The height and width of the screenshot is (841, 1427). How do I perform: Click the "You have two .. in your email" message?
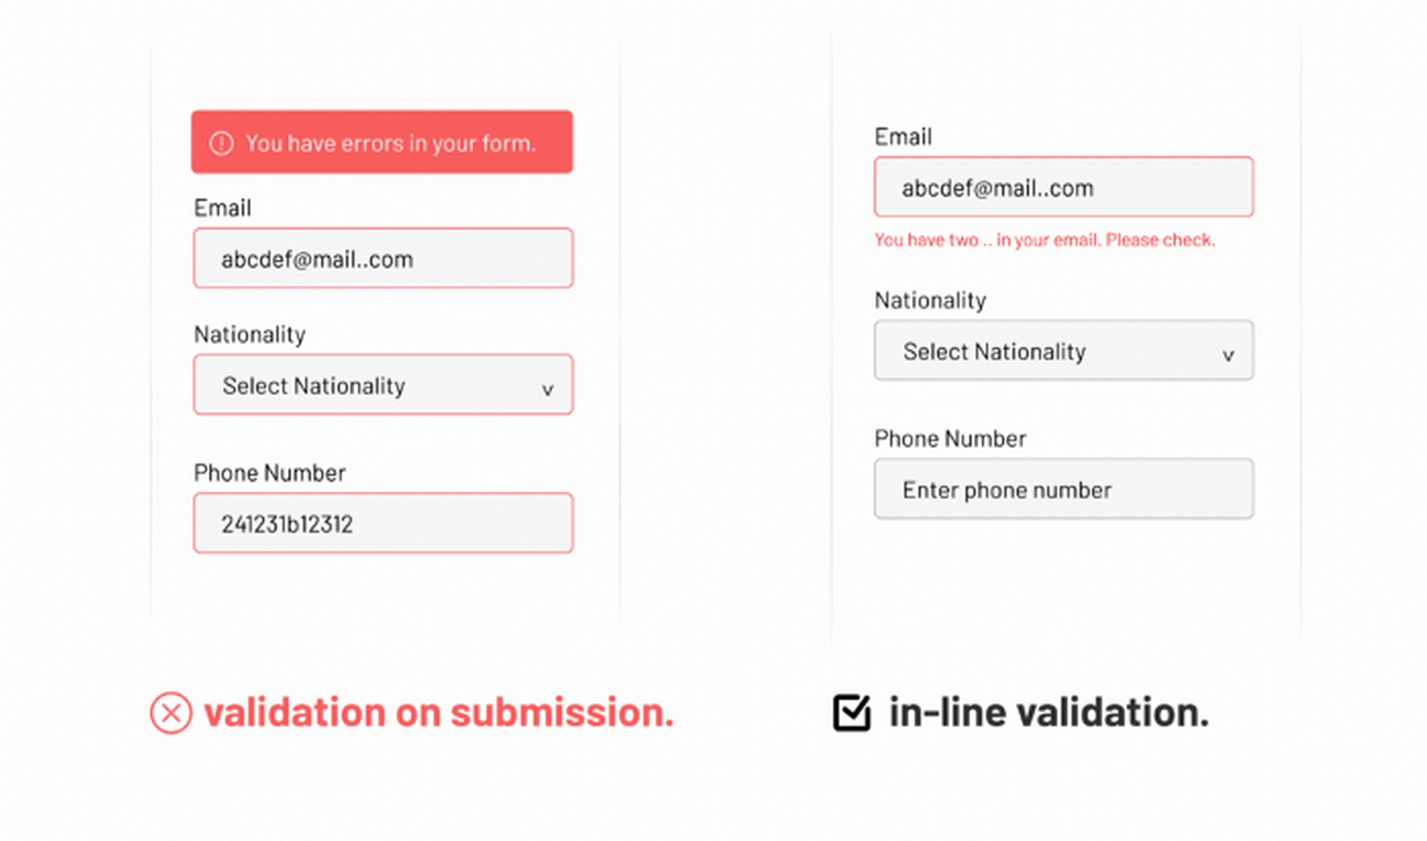coord(1044,240)
